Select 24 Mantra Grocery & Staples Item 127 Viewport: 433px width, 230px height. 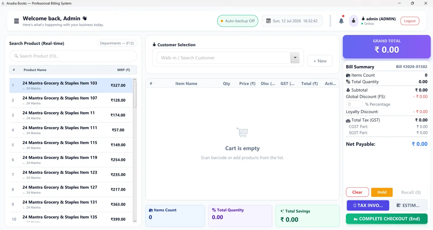point(71,190)
